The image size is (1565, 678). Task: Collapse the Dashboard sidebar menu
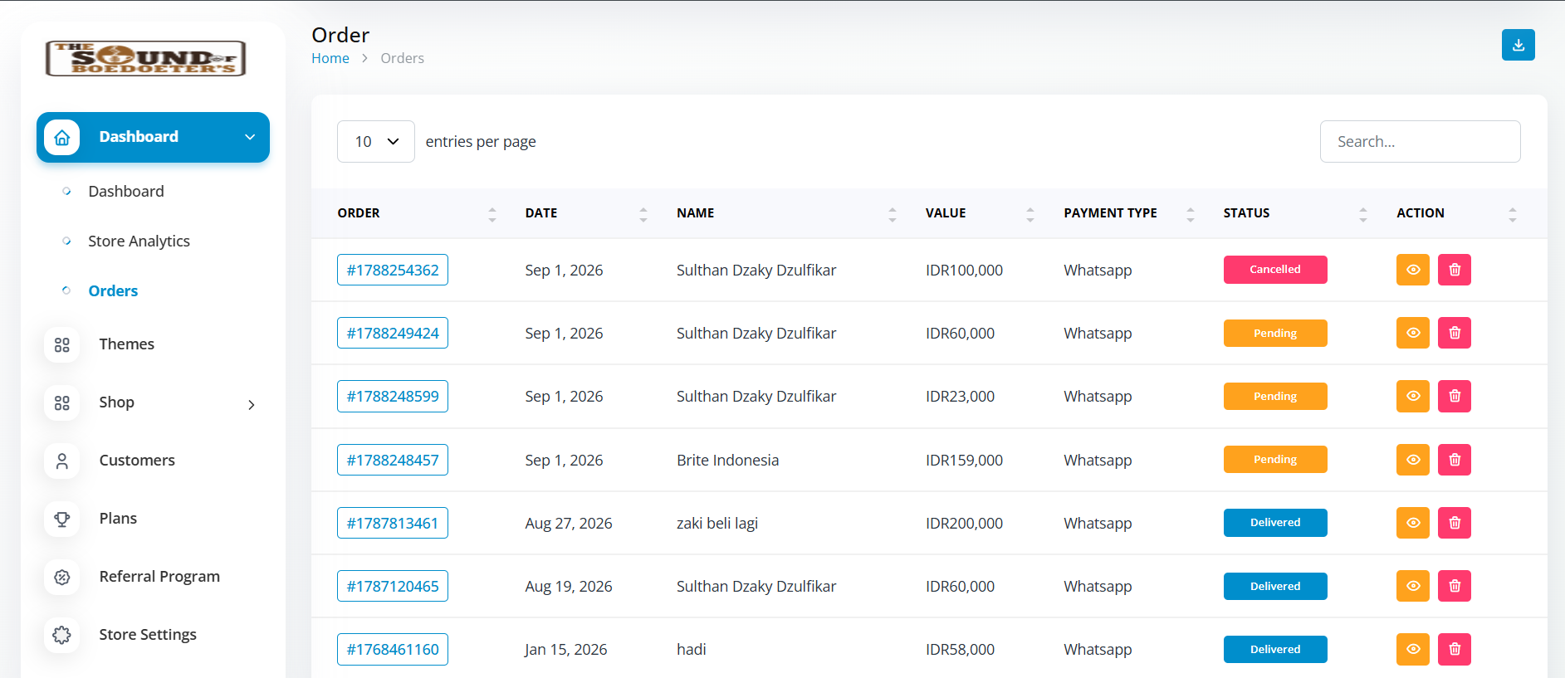(x=153, y=137)
